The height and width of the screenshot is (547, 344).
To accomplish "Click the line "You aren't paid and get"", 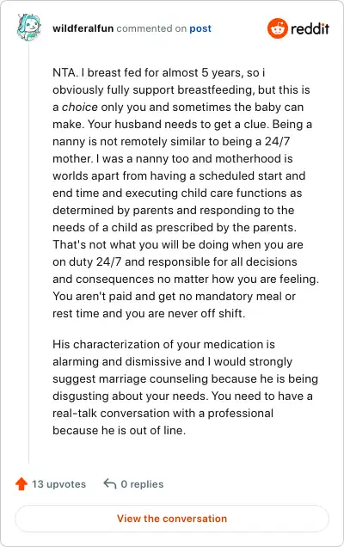I will (x=174, y=296).
